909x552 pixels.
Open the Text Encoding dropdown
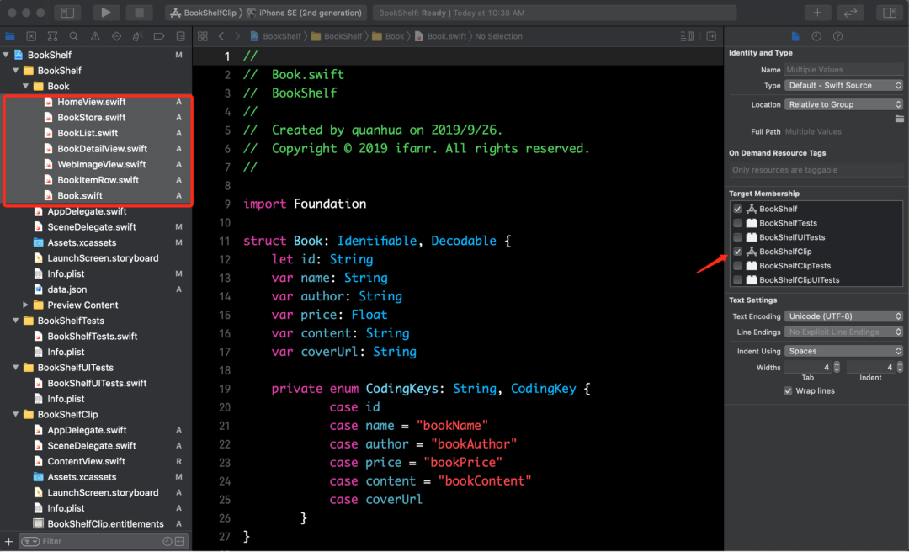click(843, 316)
